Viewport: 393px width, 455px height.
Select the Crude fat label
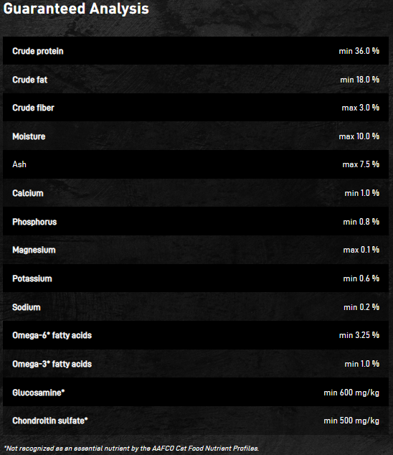pos(30,80)
